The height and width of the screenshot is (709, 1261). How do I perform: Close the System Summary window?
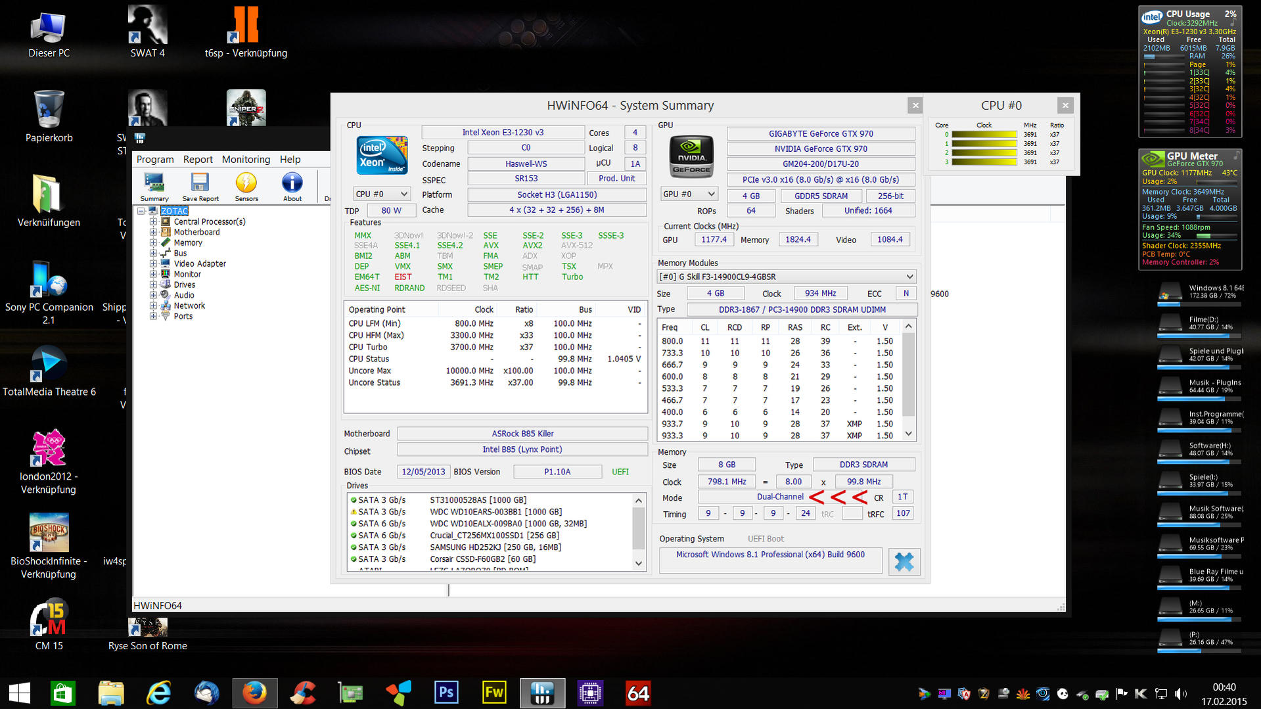point(915,105)
